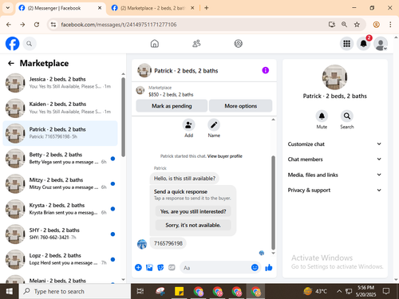Open the Groups icon in top navigation

click(x=238, y=43)
